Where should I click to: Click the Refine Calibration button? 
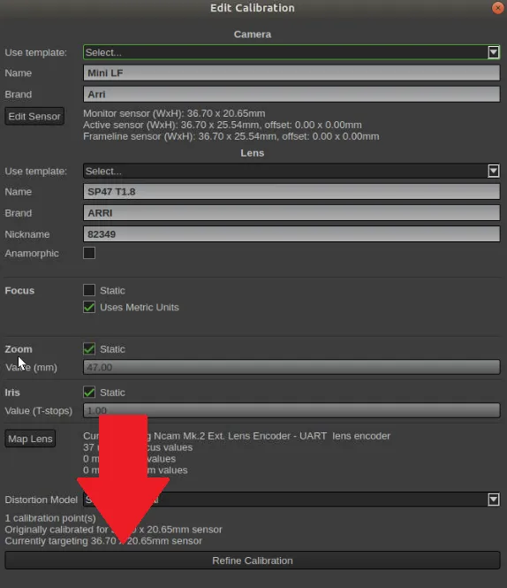(253, 561)
